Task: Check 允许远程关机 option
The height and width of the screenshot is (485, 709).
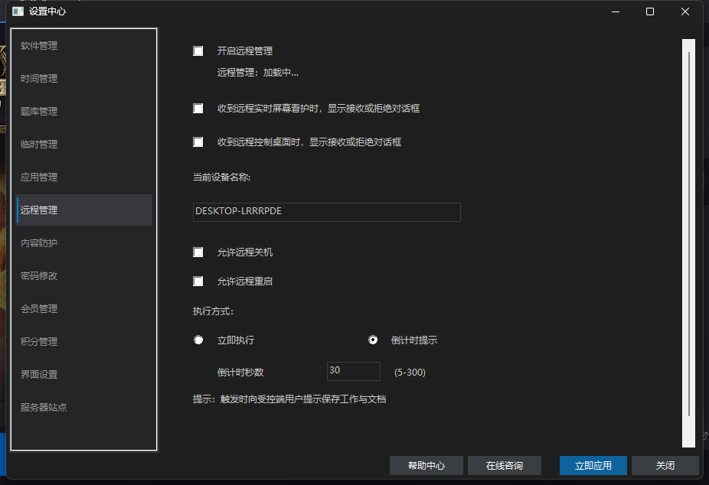Action: pyautogui.click(x=198, y=252)
